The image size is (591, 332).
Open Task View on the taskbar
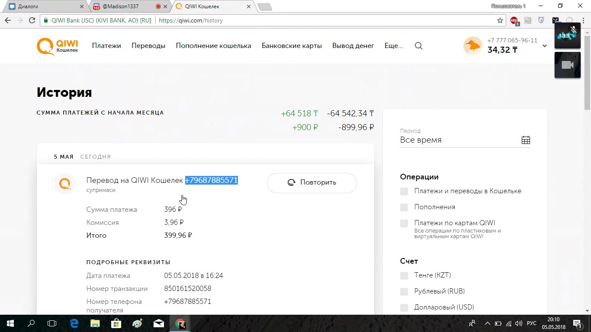(x=52, y=323)
